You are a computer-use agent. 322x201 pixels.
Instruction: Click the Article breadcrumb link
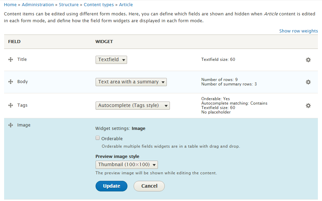(126, 4)
